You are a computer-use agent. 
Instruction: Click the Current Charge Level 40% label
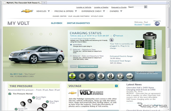[x=139, y=44]
